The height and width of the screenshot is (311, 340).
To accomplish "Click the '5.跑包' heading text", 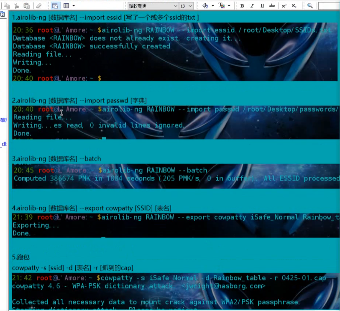I will point(21,257).
